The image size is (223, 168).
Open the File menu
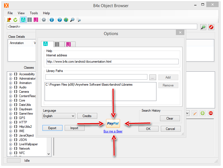tap(10, 13)
